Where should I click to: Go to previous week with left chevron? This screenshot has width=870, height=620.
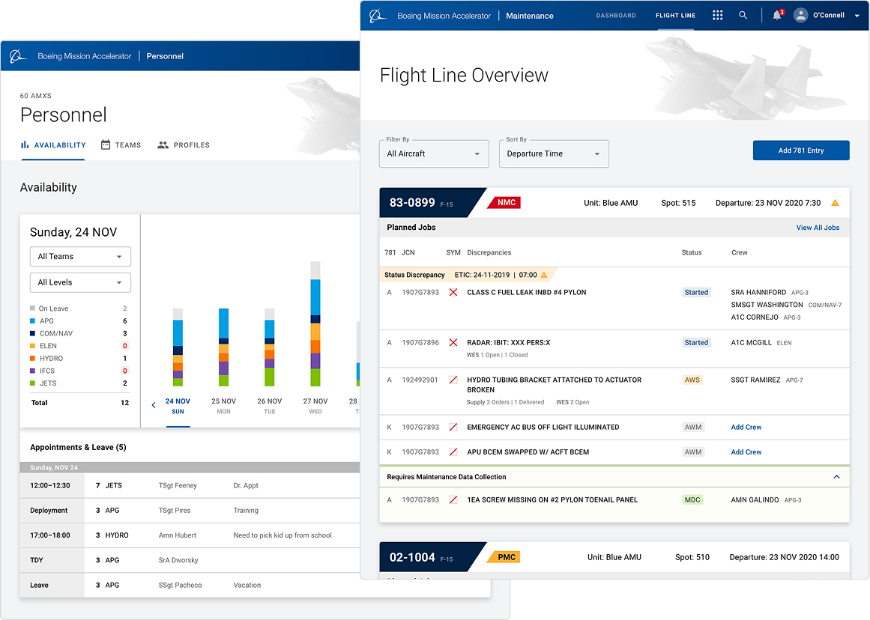pos(154,405)
